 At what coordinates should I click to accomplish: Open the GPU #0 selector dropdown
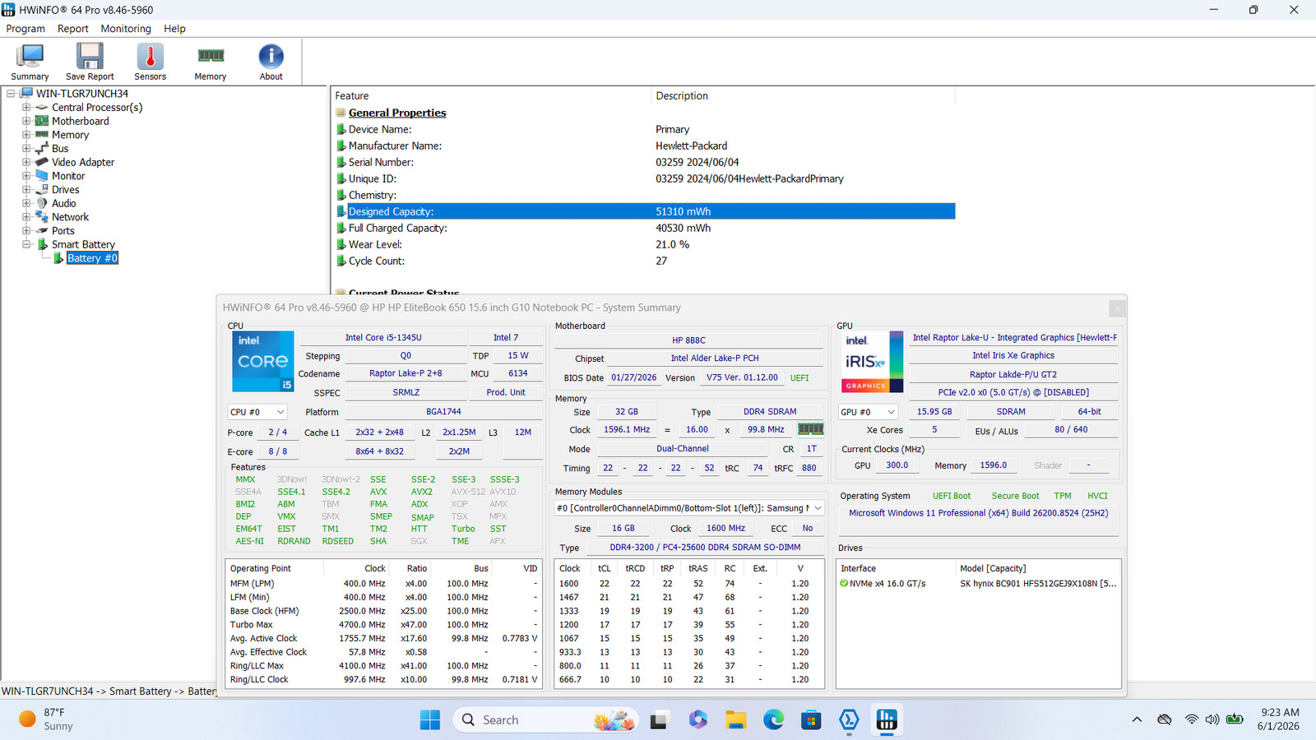click(869, 412)
